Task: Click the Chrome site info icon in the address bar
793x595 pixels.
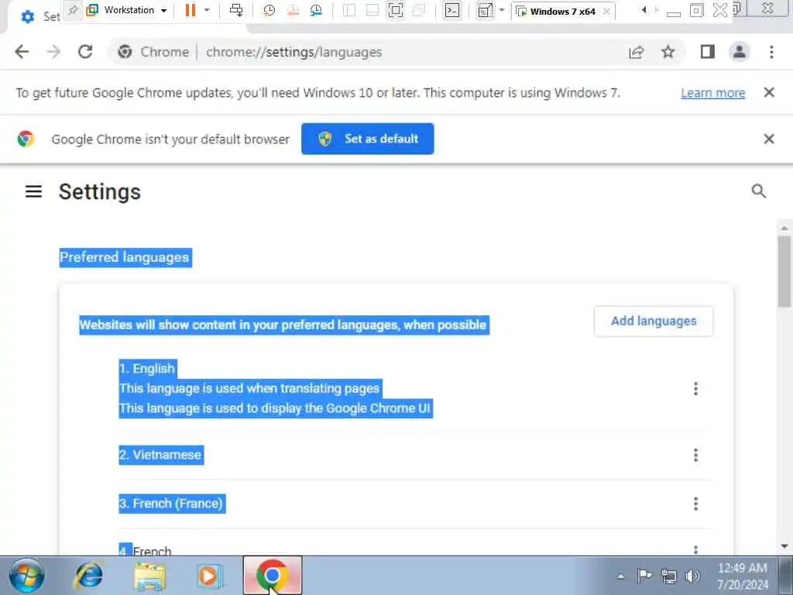Action: 125,52
